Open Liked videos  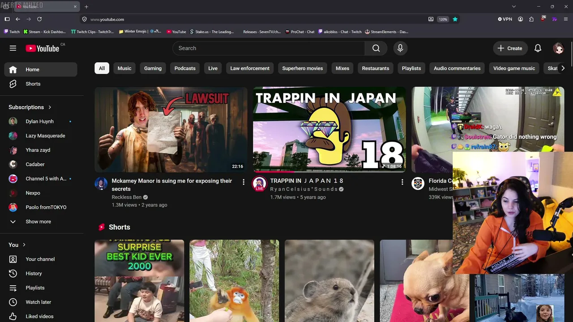pos(41,316)
